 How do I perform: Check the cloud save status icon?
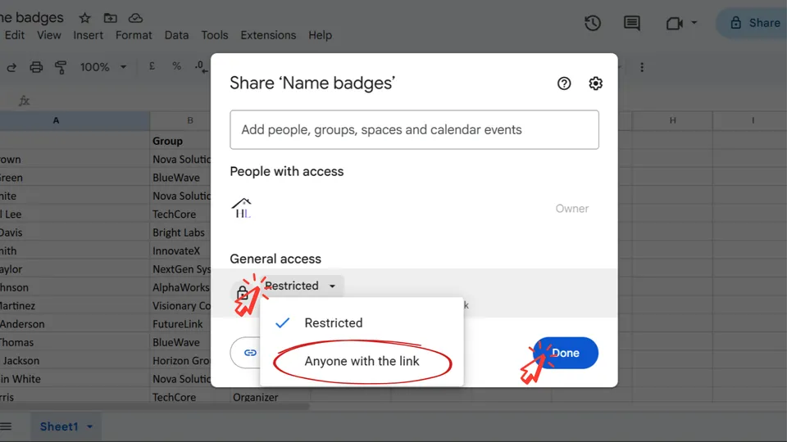(135, 19)
